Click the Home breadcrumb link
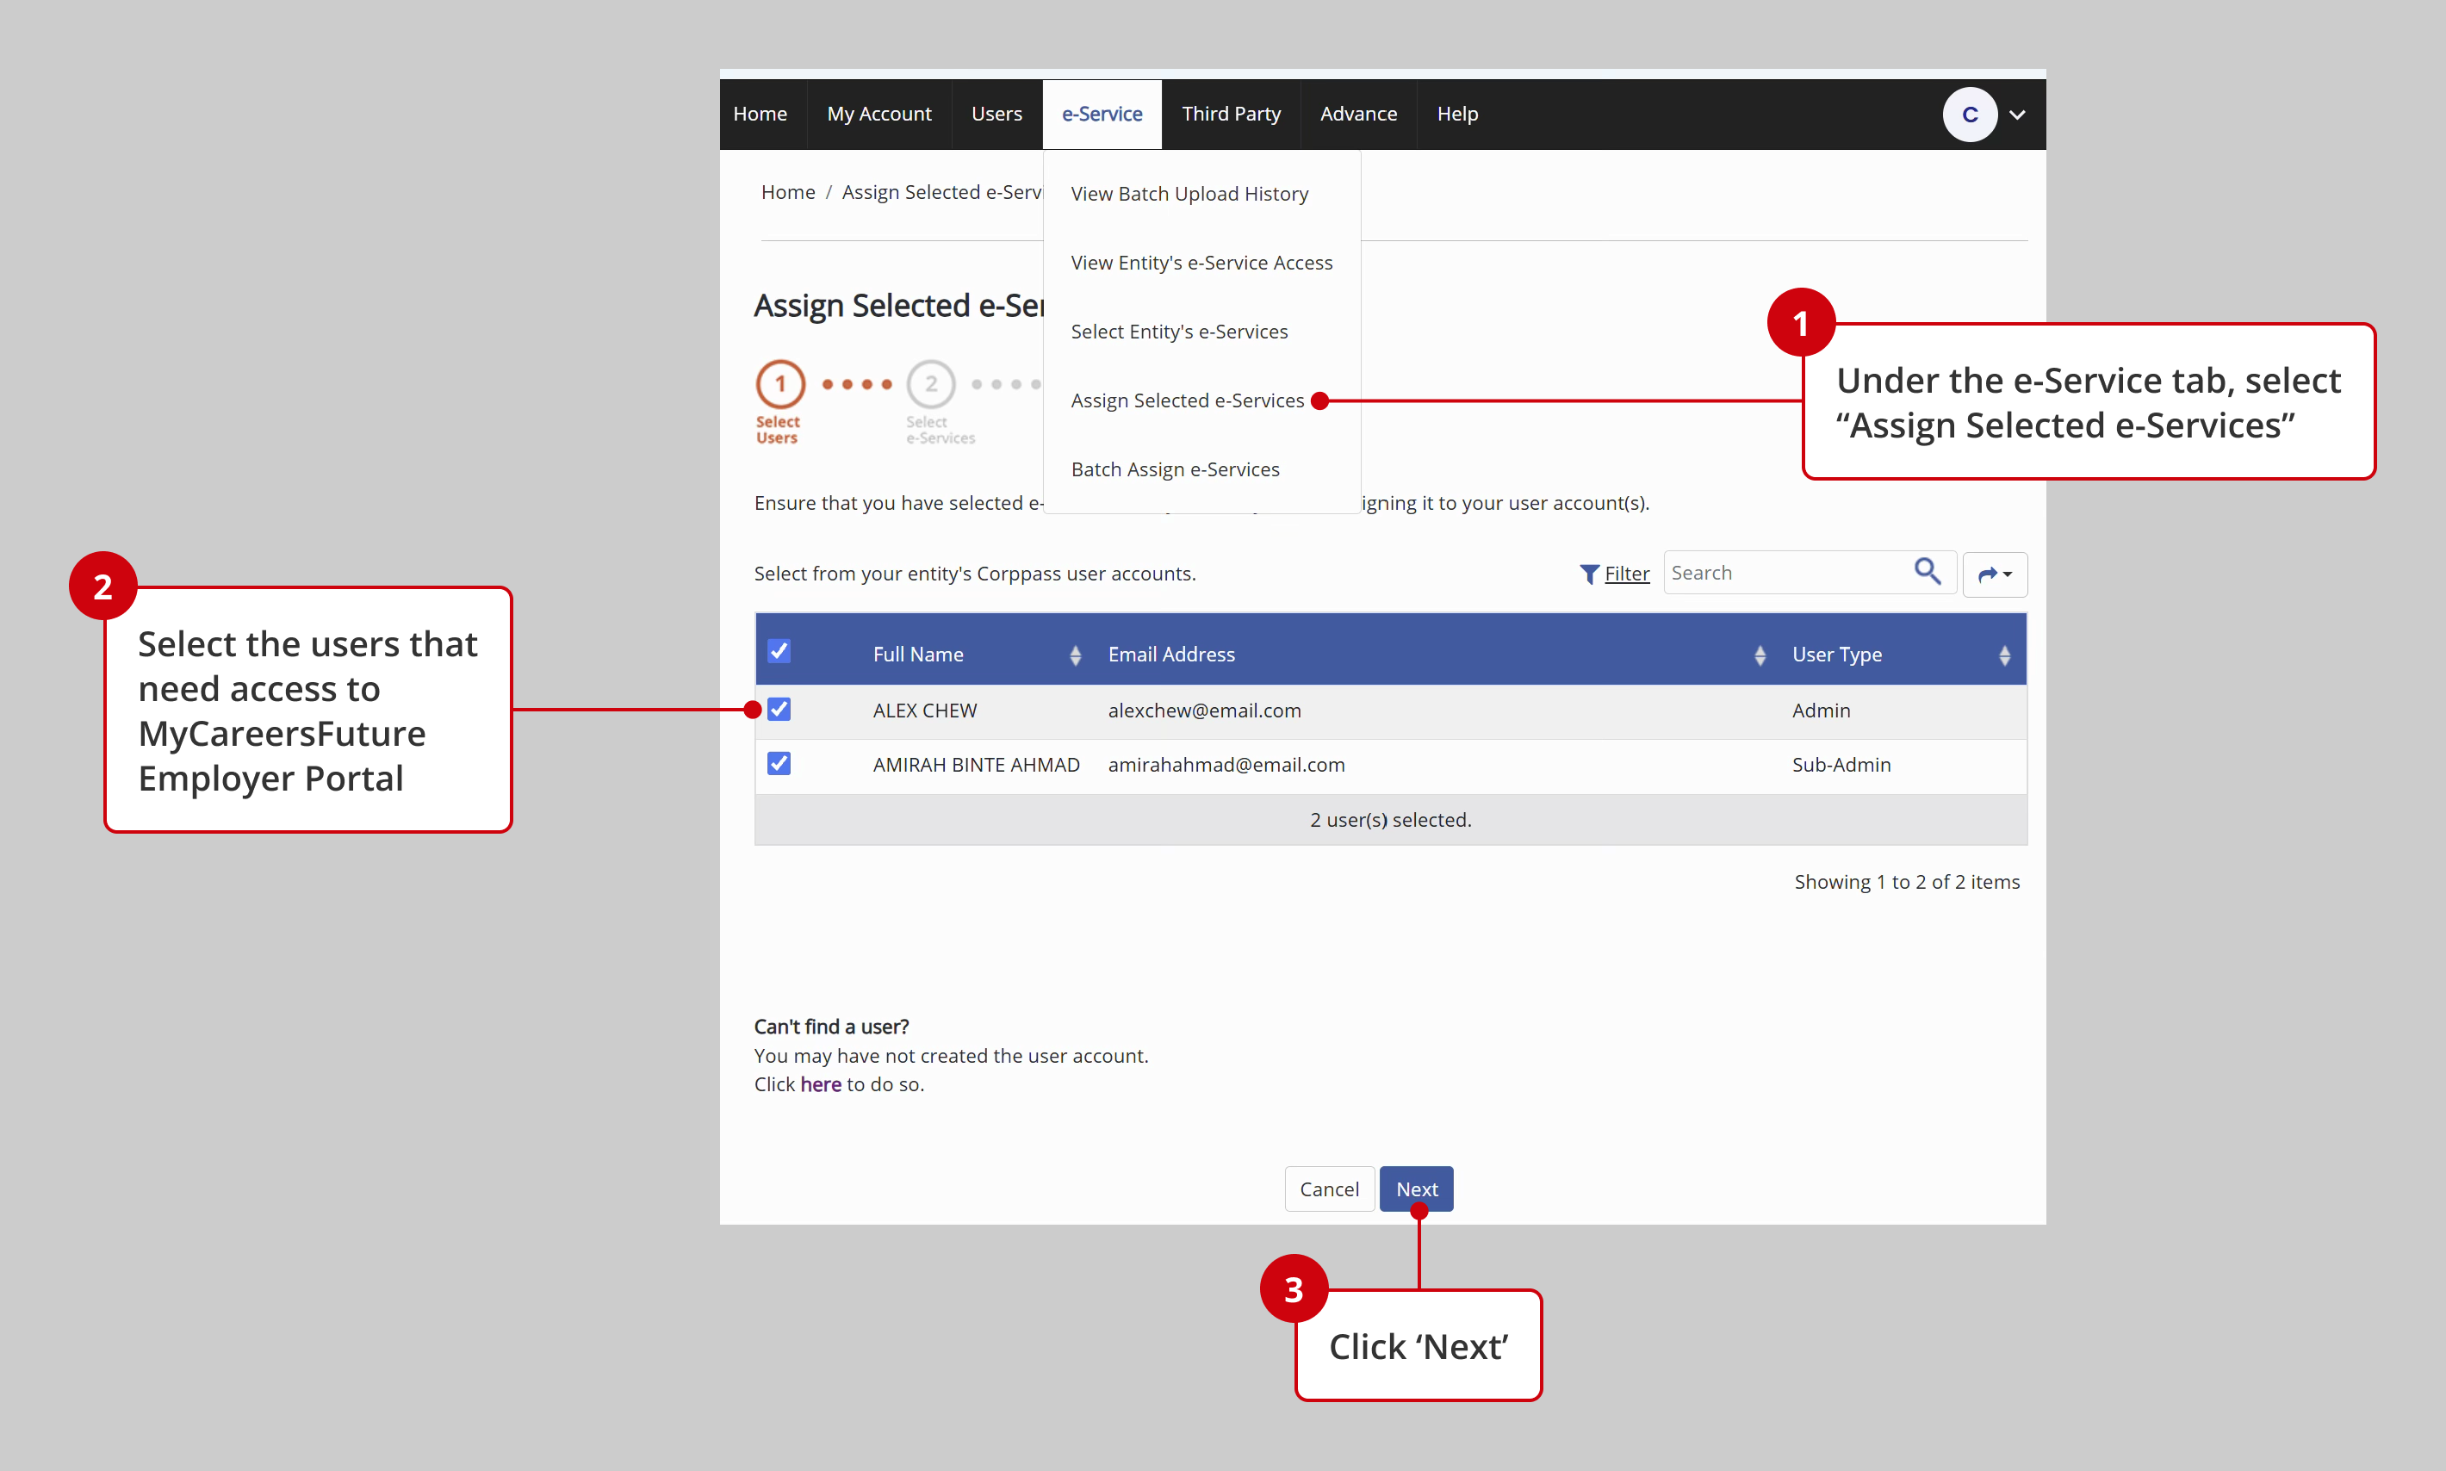 tap(788, 192)
